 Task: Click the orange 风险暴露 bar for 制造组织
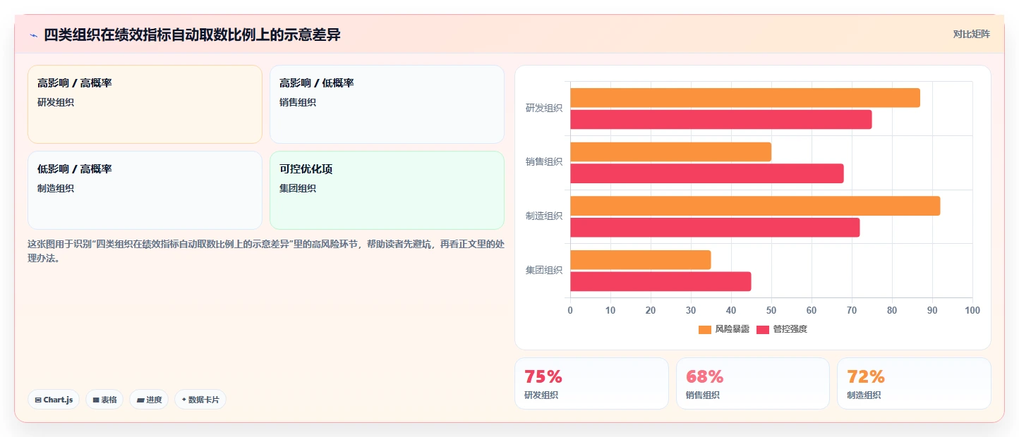pyautogui.click(x=755, y=206)
